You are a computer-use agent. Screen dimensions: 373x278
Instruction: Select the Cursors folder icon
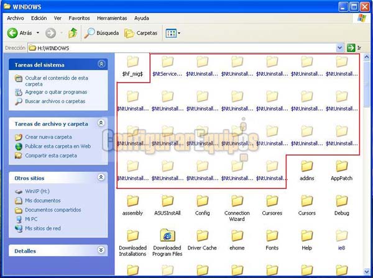click(x=307, y=201)
